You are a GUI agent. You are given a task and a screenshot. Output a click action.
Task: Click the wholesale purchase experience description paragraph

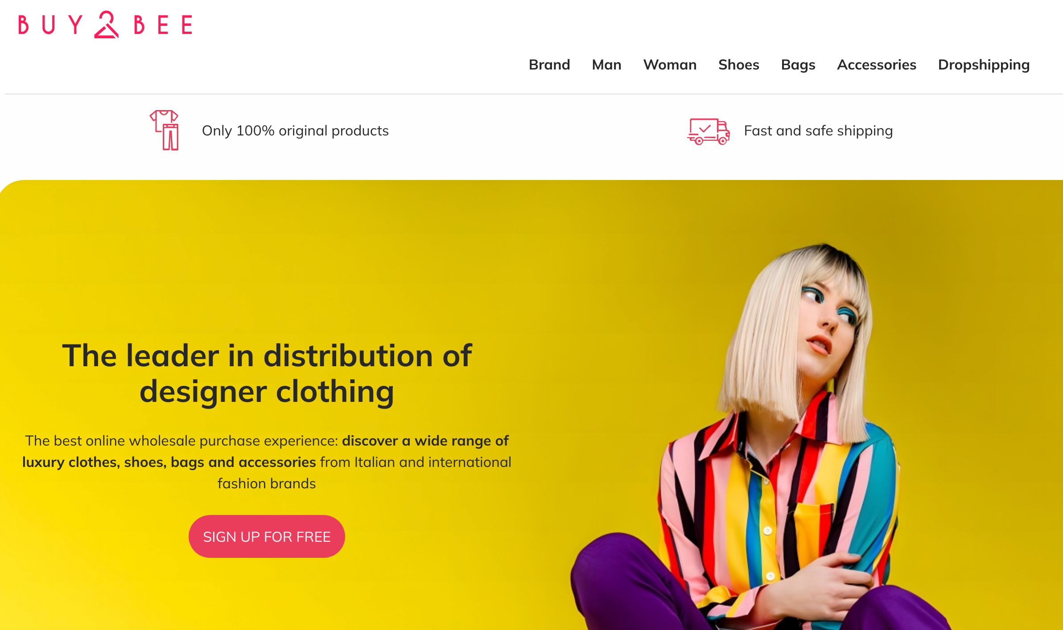[267, 462]
